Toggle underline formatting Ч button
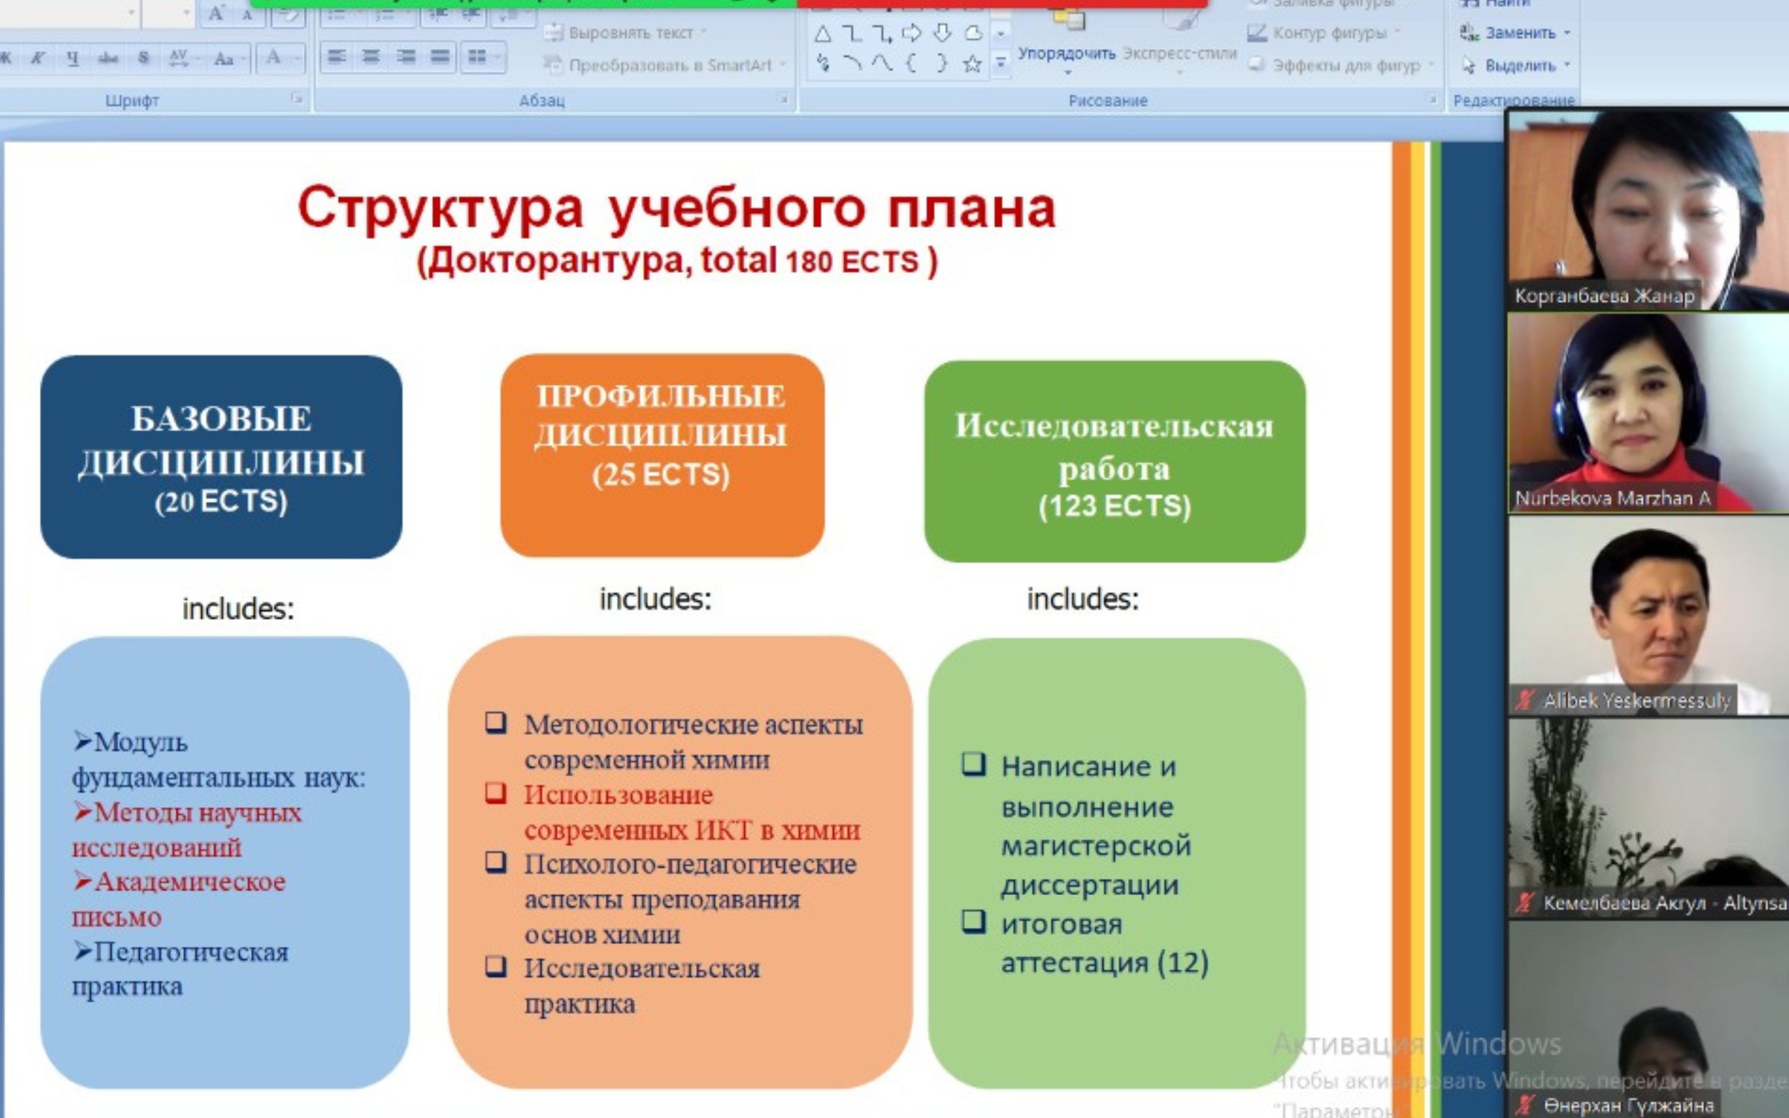The width and height of the screenshot is (1789, 1118). coord(73,58)
